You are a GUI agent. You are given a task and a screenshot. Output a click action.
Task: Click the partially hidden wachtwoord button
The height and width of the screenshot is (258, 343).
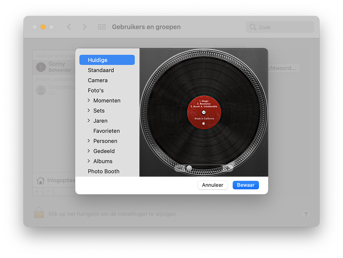(x=284, y=68)
